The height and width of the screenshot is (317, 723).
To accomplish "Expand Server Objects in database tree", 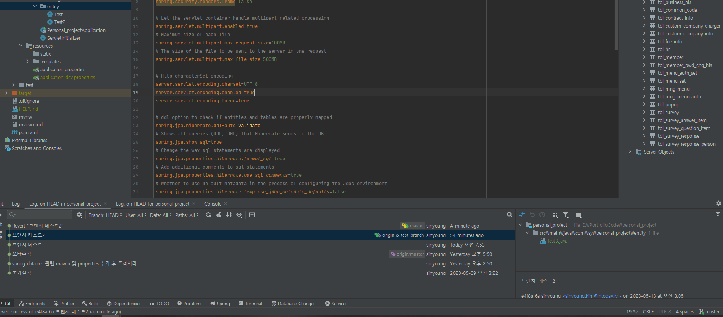I will tap(630, 152).
